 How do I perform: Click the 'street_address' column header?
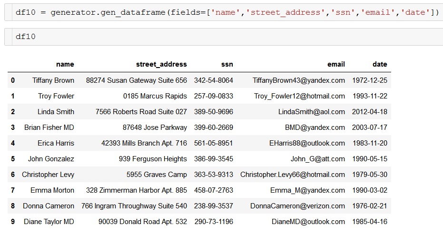click(161, 64)
